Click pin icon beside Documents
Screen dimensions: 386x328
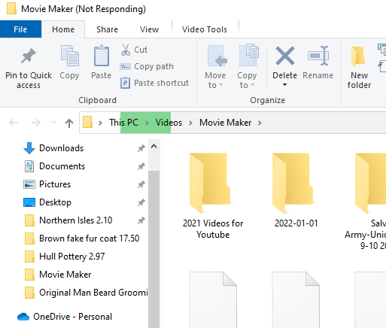tap(141, 166)
